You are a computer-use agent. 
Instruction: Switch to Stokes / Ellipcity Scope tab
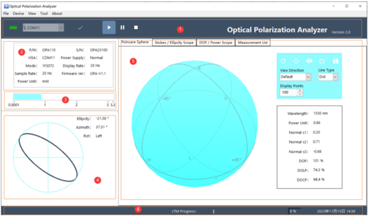click(174, 42)
